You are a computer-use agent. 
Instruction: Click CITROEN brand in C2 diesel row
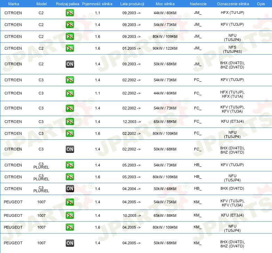[13, 64]
